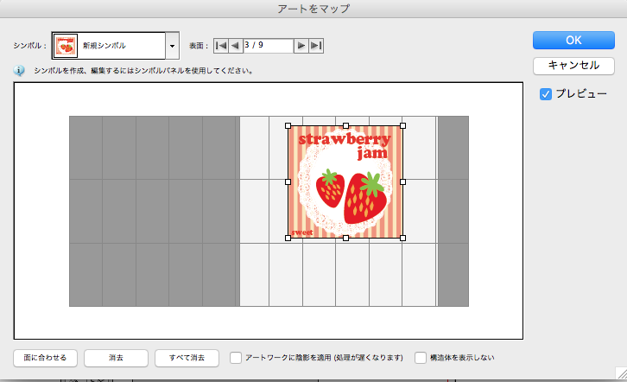Click the 面に合わせる button
The height and width of the screenshot is (382, 627).
45,358
